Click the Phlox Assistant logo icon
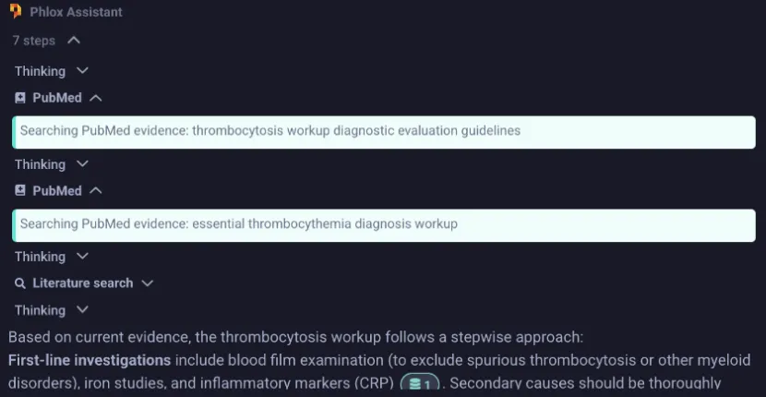 coord(16,11)
